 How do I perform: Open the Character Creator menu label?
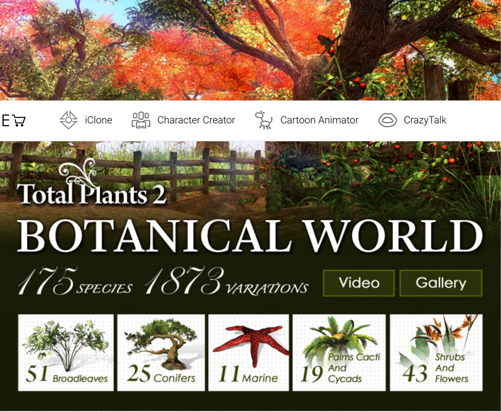click(196, 121)
